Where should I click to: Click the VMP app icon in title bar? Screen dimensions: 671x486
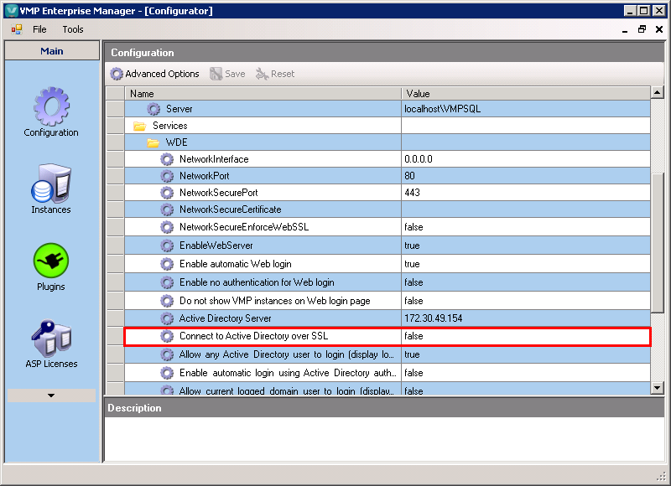pyautogui.click(x=11, y=11)
